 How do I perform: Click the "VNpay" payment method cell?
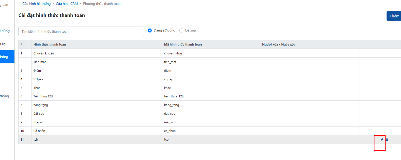[38, 79]
